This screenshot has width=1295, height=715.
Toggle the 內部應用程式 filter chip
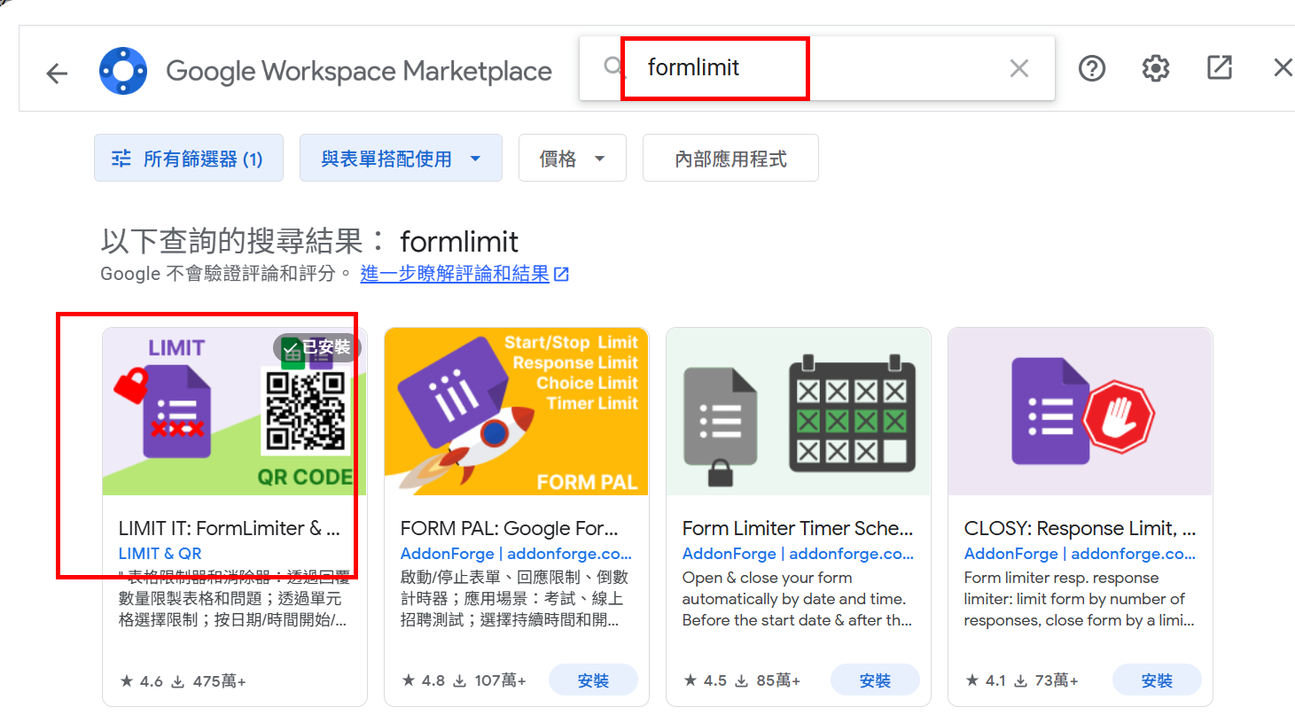(x=730, y=159)
